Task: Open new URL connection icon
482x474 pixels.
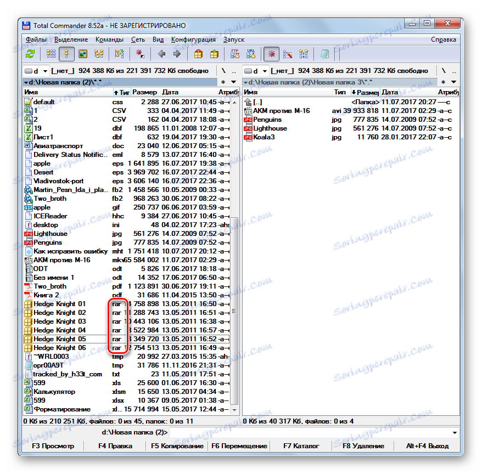Action: click(x=251, y=54)
